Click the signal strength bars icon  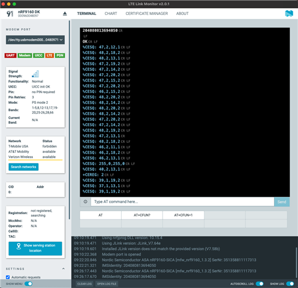coord(35,74)
